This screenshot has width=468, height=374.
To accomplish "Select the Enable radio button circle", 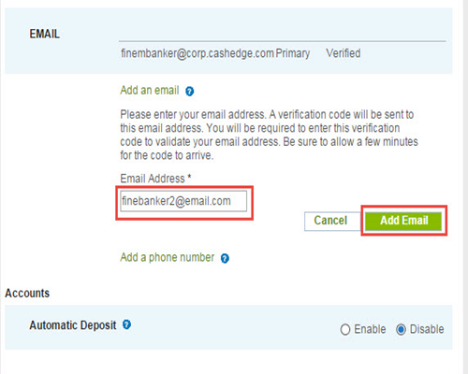I will (x=345, y=329).
